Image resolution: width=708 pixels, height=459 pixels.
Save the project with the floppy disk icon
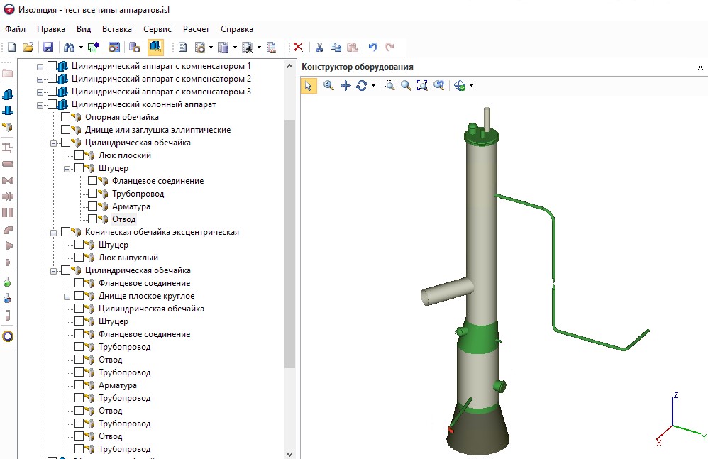[x=48, y=47]
